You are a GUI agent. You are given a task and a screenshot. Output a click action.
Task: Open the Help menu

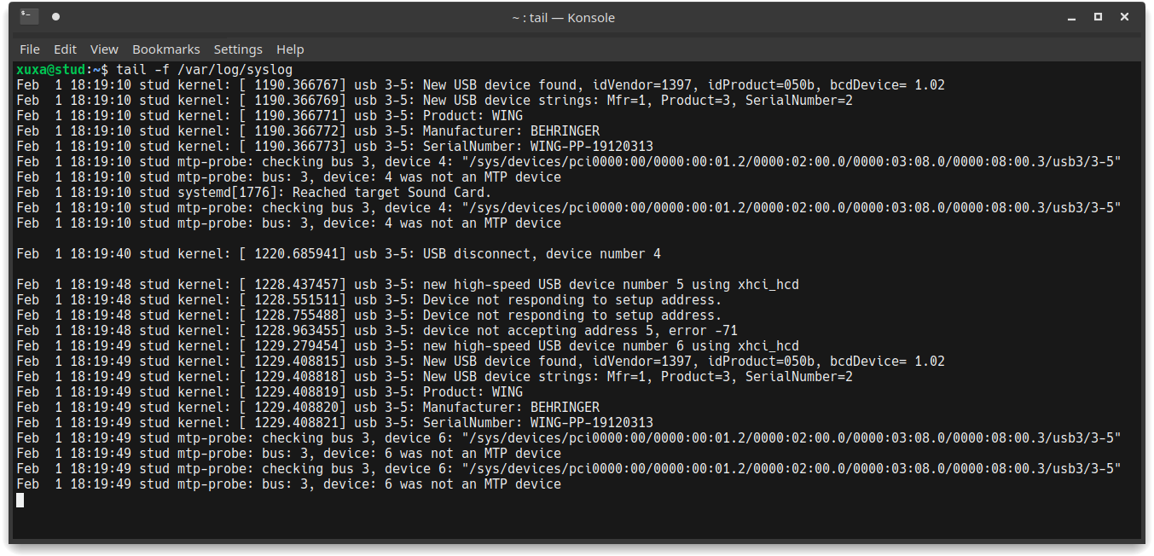(x=290, y=49)
